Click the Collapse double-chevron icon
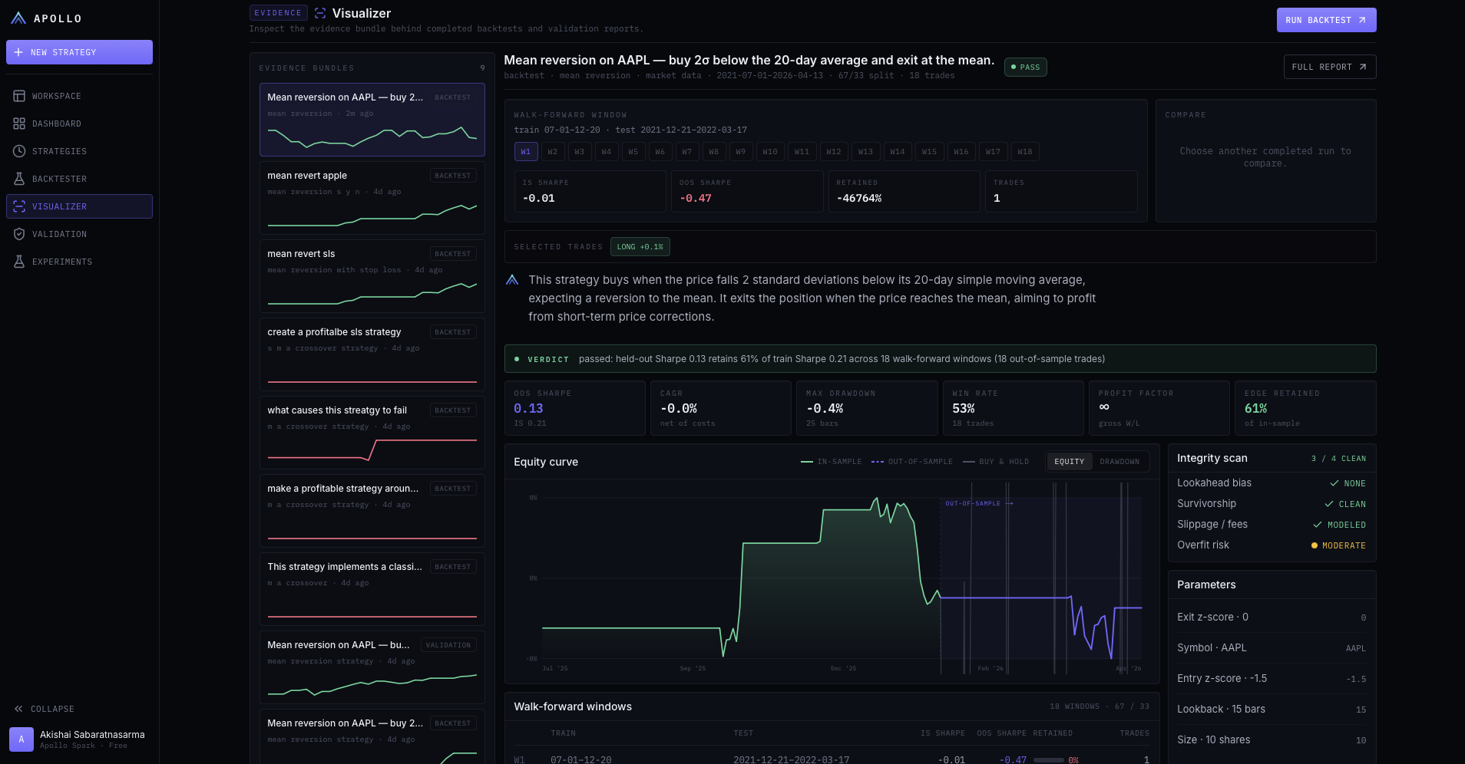This screenshot has width=1465, height=764. (18, 709)
